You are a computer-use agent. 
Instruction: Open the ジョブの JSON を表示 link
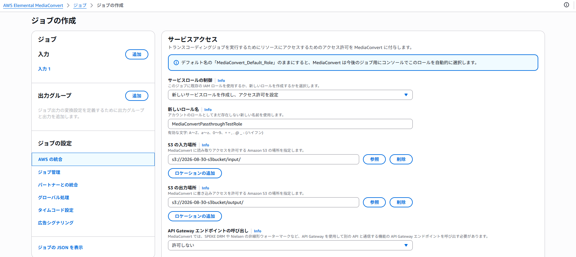(x=61, y=248)
